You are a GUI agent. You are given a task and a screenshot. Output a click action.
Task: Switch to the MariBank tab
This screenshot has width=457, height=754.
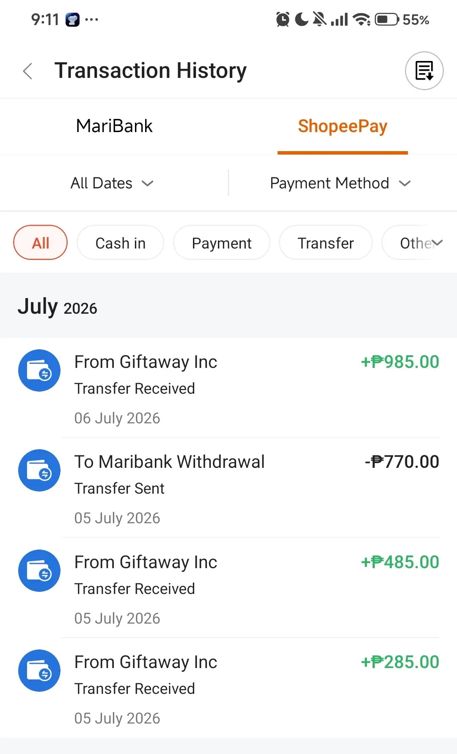[x=114, y=126]
